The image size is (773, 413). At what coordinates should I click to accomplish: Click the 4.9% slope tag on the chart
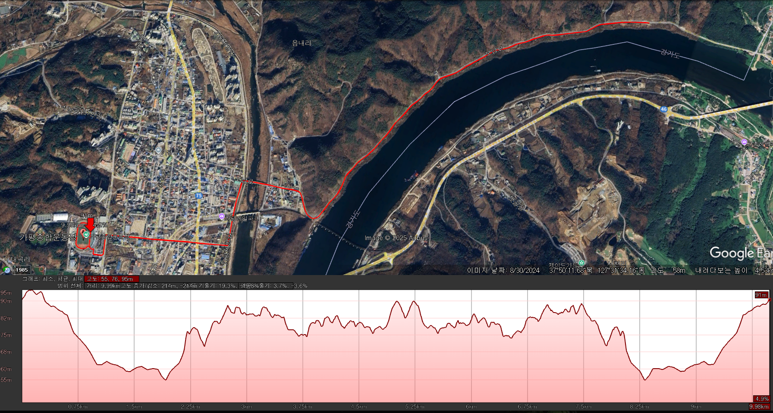point(762,399)
